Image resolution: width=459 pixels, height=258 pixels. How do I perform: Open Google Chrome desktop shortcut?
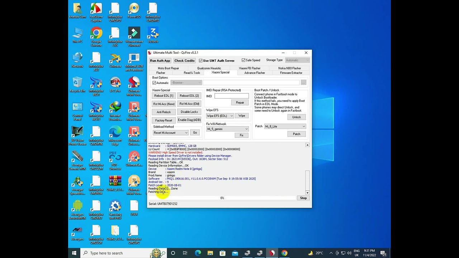pyautogui.click(x=96, y=37)
